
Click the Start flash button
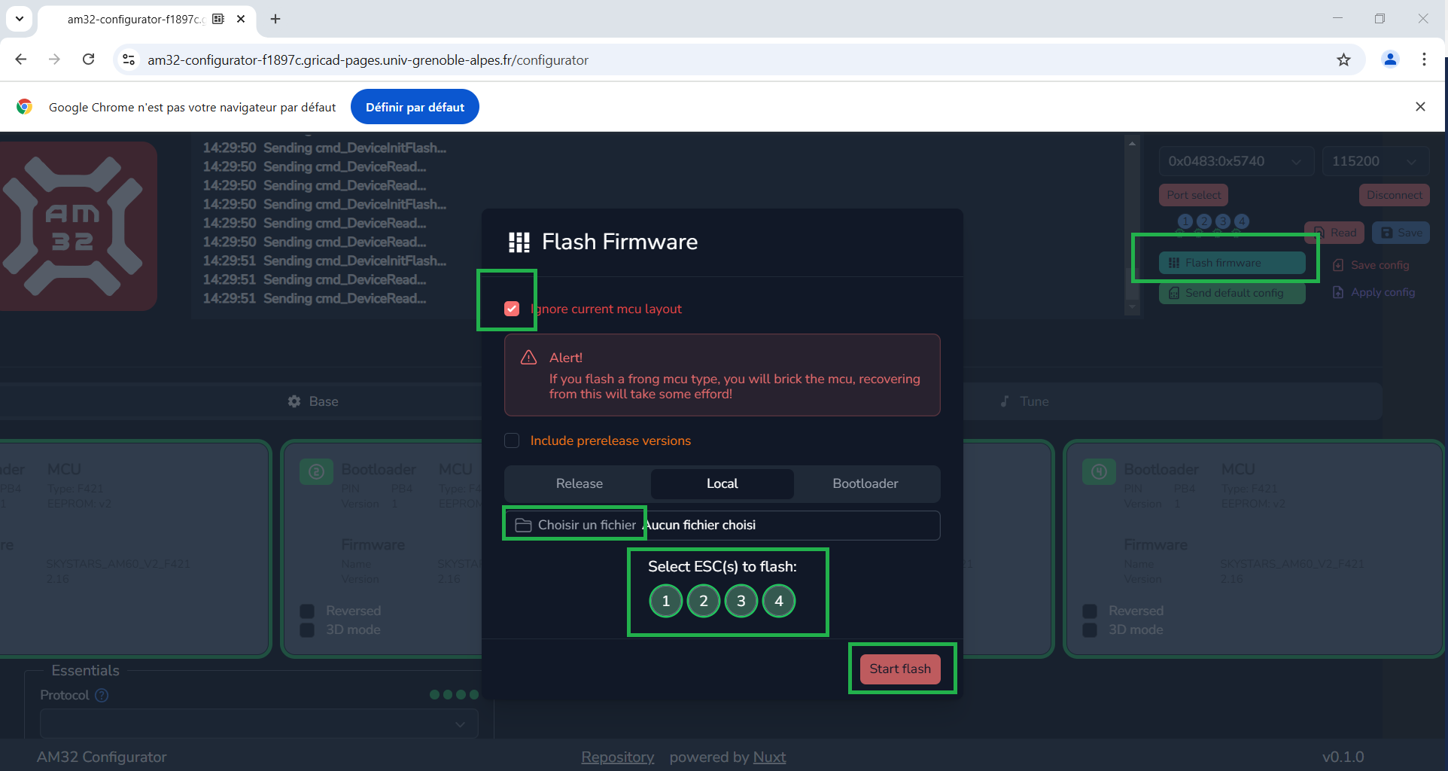pyautogui.click(x=900, y=669)
